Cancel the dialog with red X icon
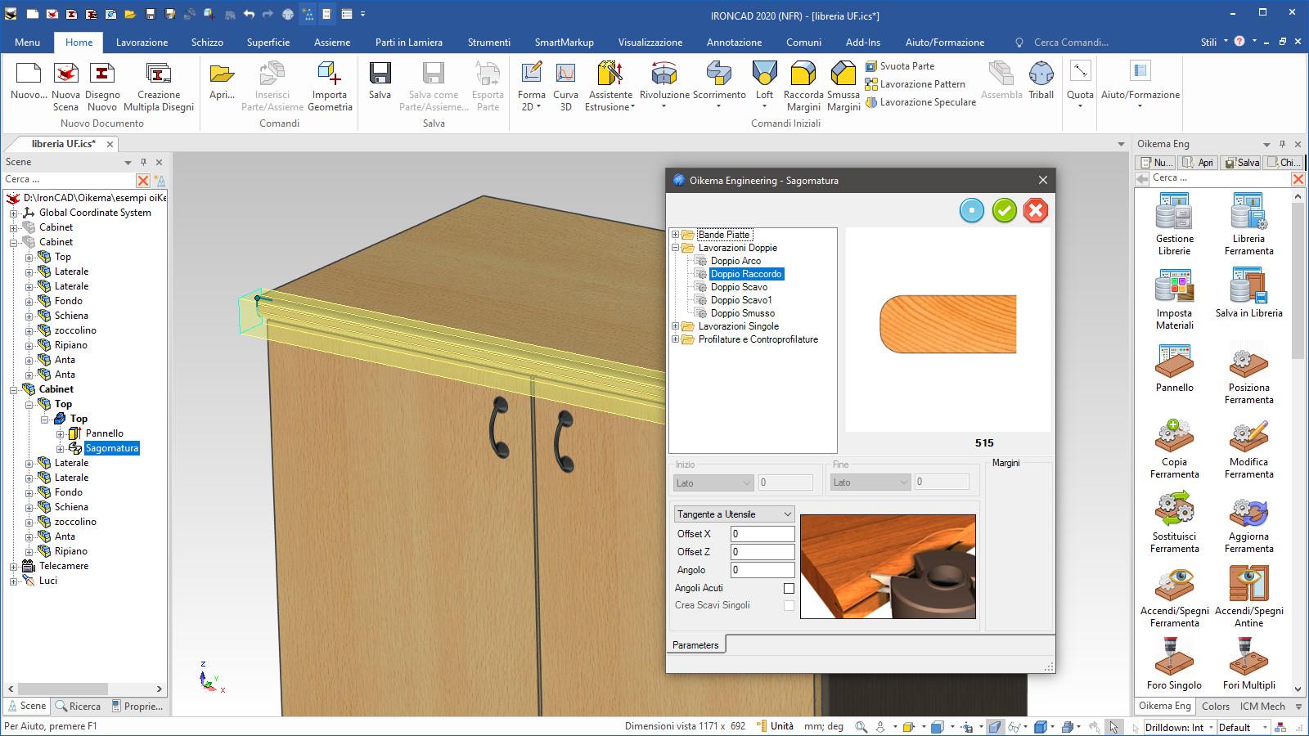The width and height of the screenshot is (1309, 736). [1035, 210]
